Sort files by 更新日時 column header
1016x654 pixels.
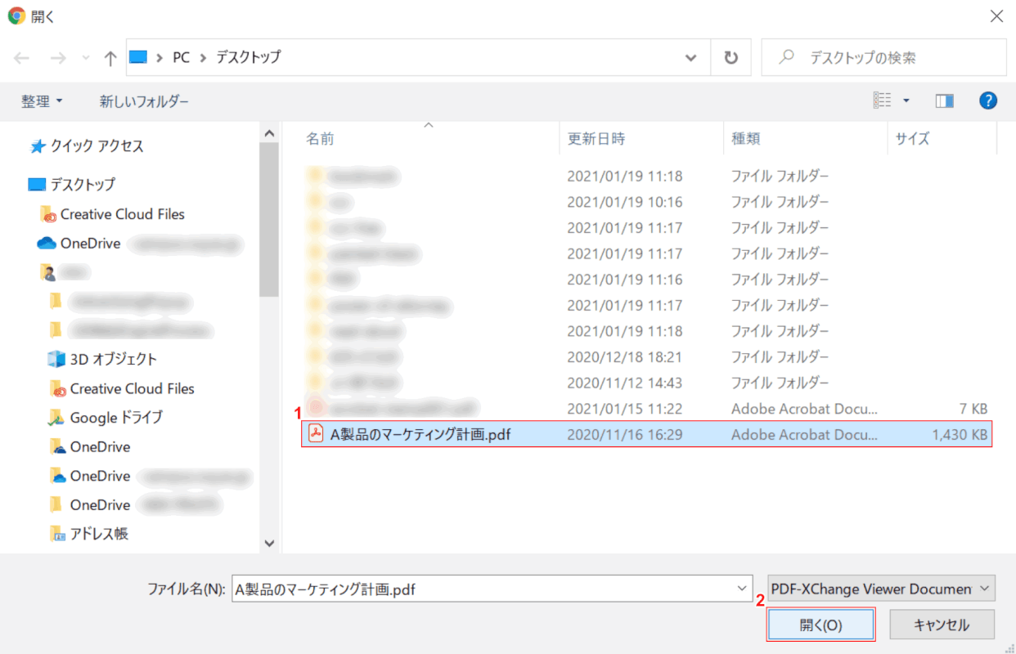point(597,139)
